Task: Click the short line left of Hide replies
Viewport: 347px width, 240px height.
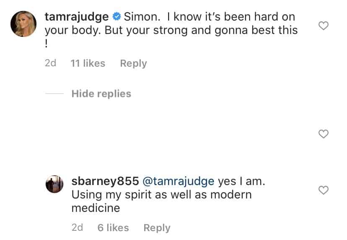Action: (54, 94)
